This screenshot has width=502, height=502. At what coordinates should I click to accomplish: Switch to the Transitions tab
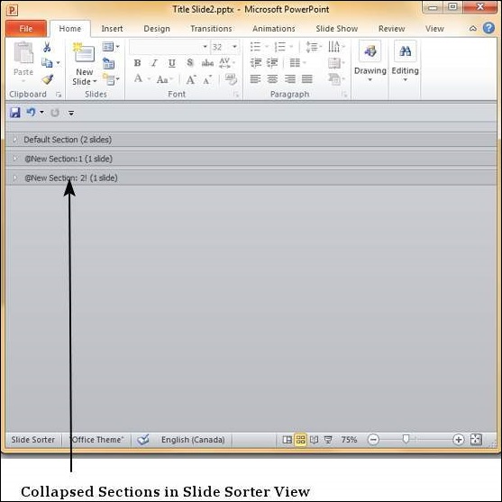[x=211, y=29]
